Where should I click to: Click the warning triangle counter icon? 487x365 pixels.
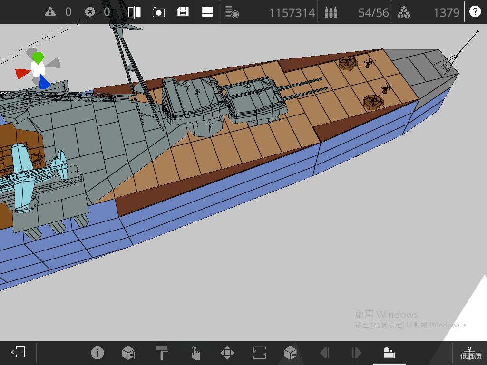[x=50, y=12]
